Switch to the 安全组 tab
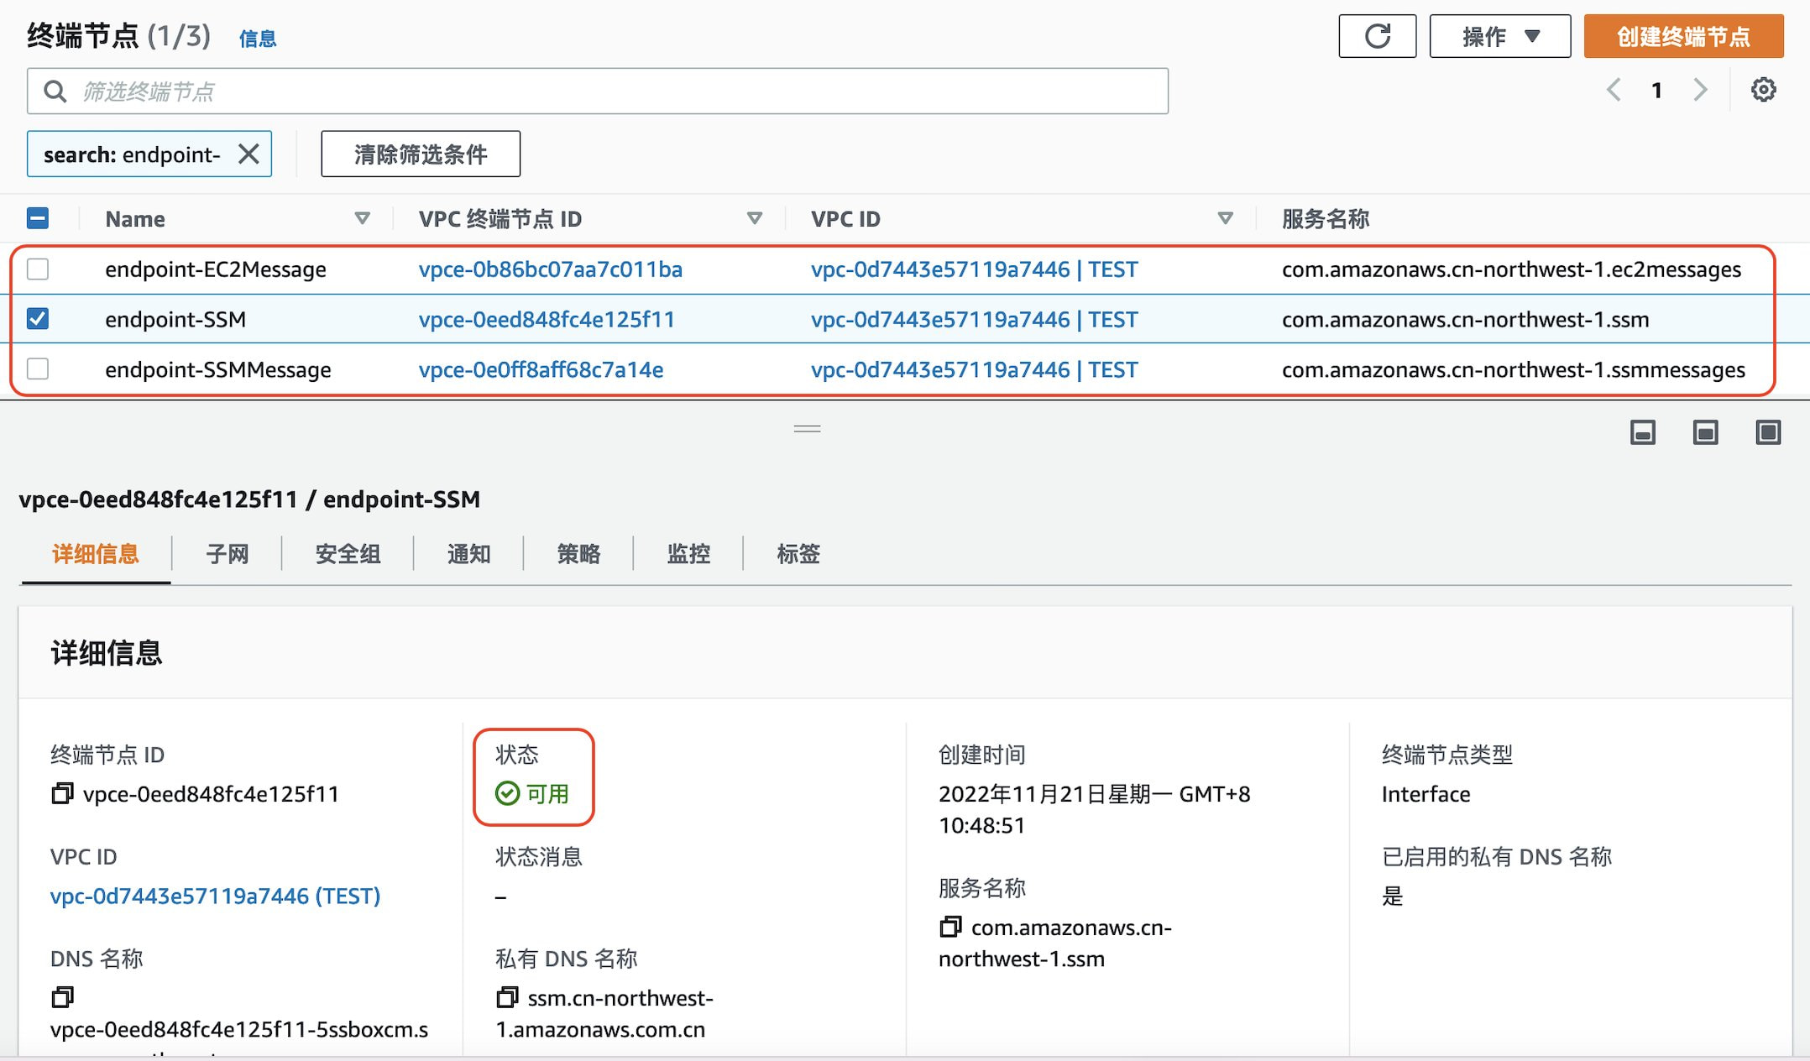This screenshot has height=1061, width=1810. point(348,554)
